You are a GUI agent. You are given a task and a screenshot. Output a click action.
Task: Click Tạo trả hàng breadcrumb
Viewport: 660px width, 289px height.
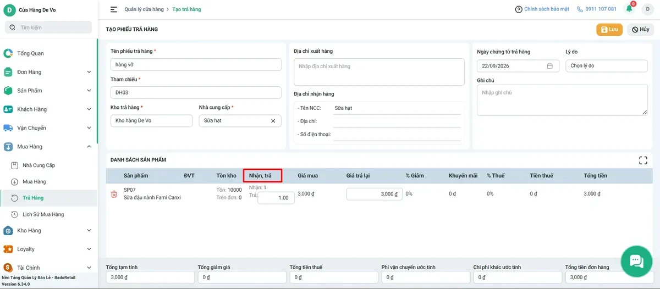click(186, 9)
